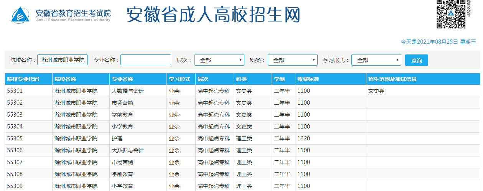Click the 专业名称 column header

point(122,79)
